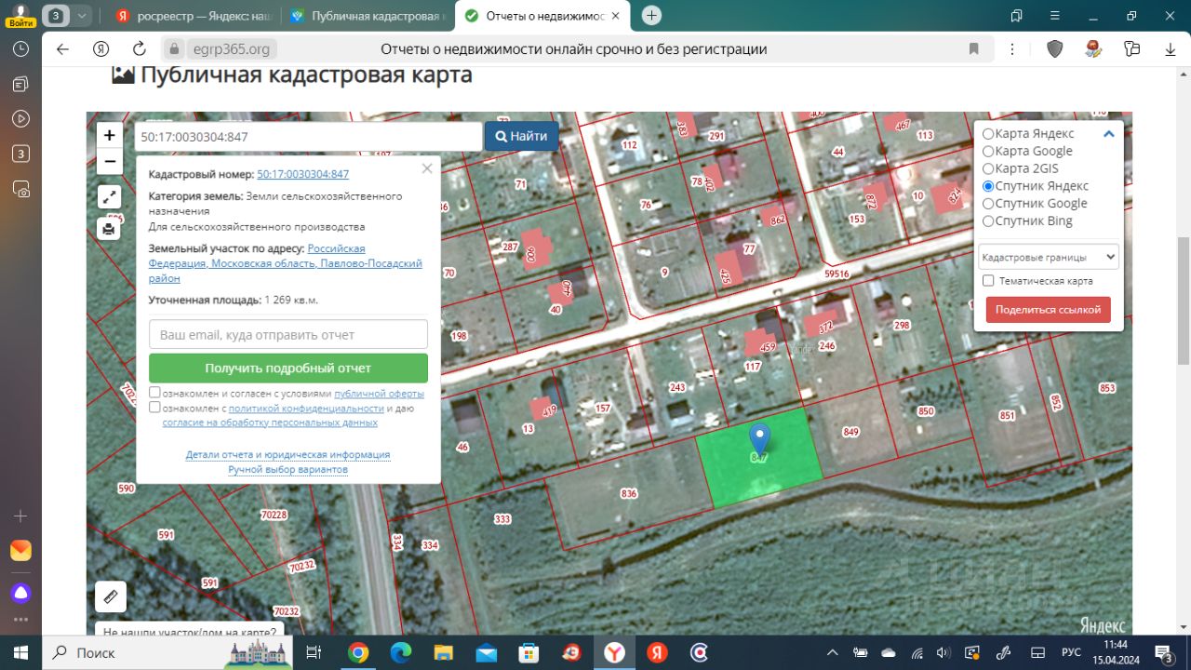Screen dimensions: 1191x670
Task: Open browser downloads panel
Action: tap(1171, 49)
